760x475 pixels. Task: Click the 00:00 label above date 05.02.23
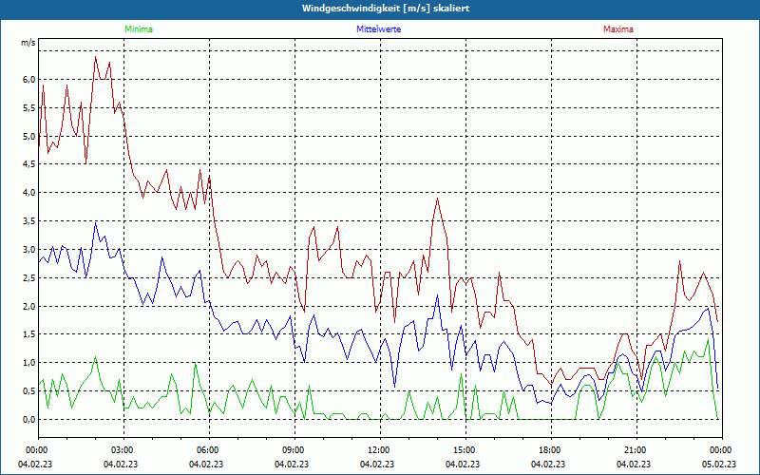tap(721, 450)
